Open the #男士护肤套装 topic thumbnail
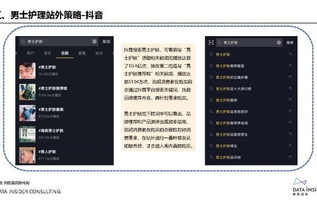This screenshot has height=200, width=317. [27, 113]
